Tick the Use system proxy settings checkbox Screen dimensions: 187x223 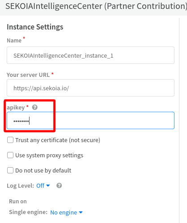pos(10,155)
